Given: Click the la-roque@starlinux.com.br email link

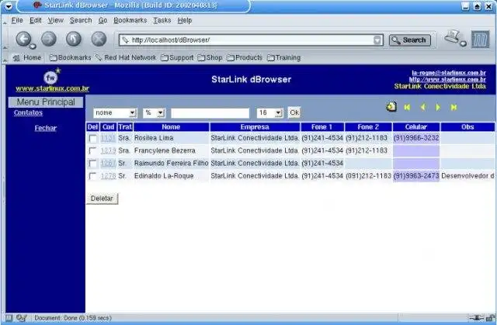Looking at the screenshot, I should pyautogui.click(x=449, y=73).
